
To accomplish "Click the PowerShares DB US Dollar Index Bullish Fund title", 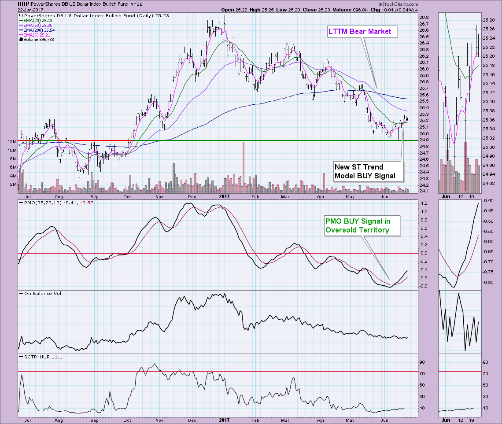I will (80, 4).
